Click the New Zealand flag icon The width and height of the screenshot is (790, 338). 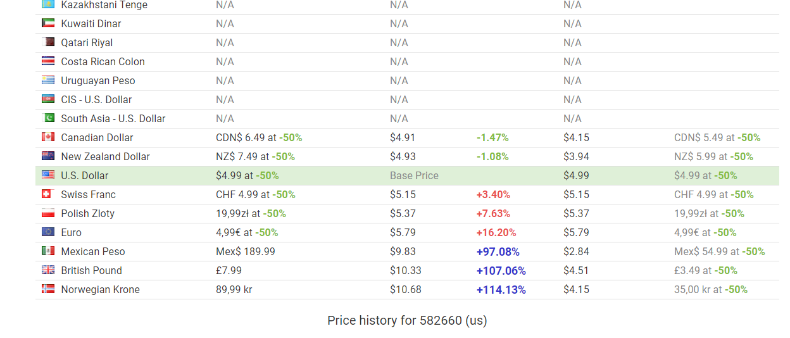[48, 156]
